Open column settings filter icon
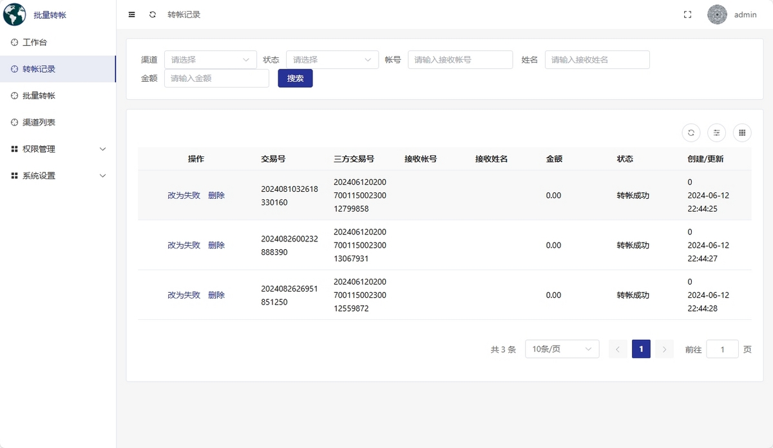The width and height of the screenshot is (773, 448). coord(716,133)
